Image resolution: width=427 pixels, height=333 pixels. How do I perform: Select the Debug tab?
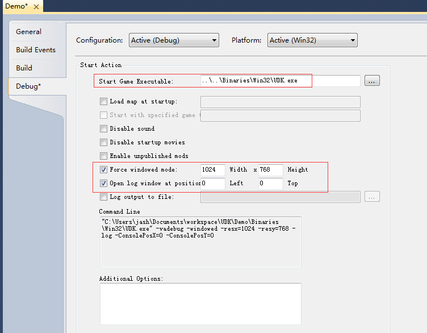tap(28, 86)
